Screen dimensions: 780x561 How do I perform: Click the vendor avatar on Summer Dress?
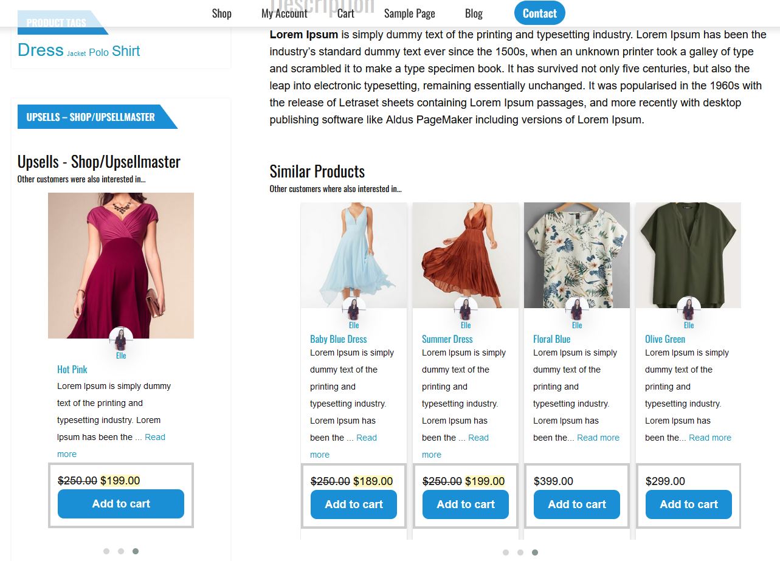(466, 309)
